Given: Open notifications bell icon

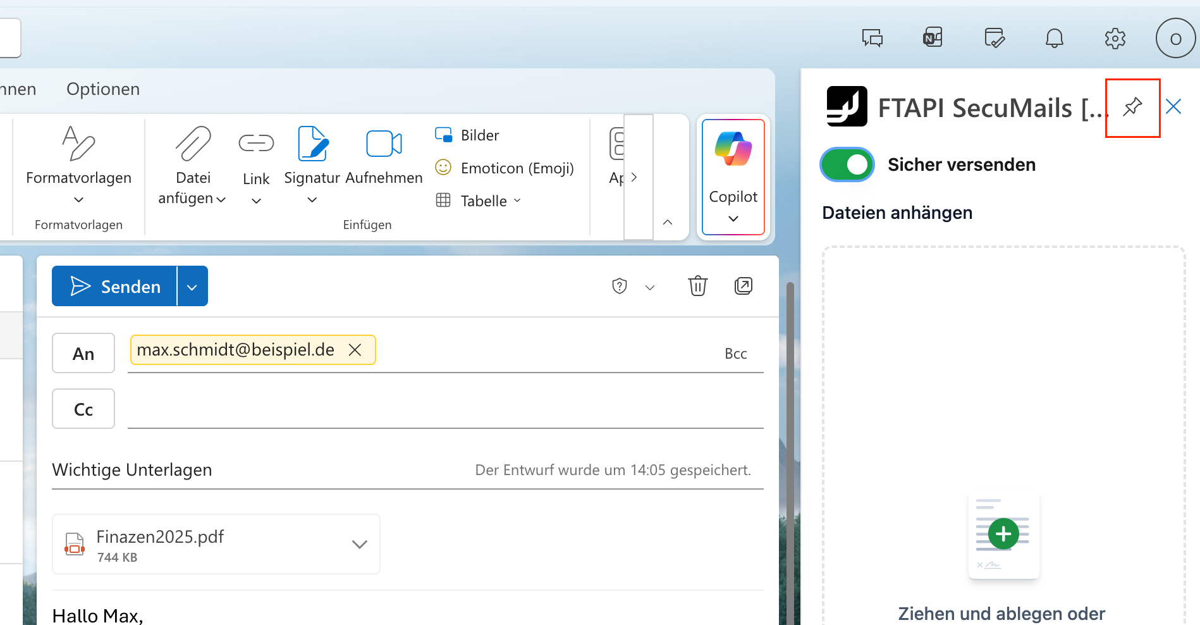Looking at the screenshot, I should click(x=1054, y=38).
